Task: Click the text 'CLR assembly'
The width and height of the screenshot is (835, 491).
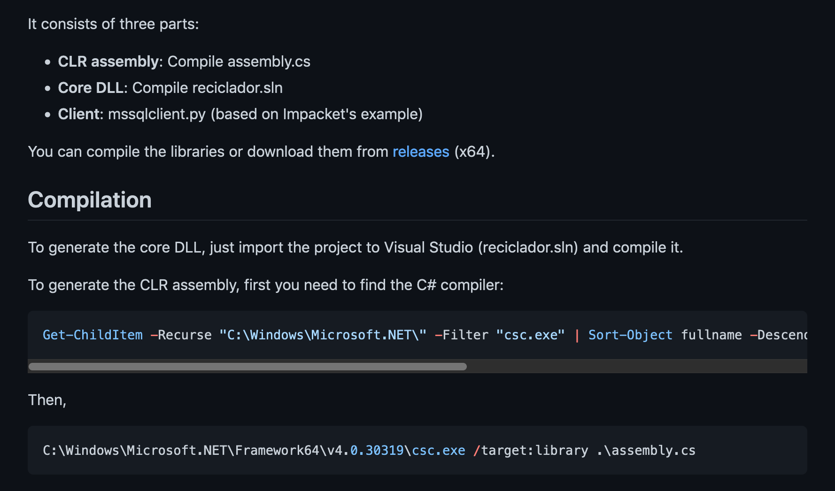Action: (108, 61)
